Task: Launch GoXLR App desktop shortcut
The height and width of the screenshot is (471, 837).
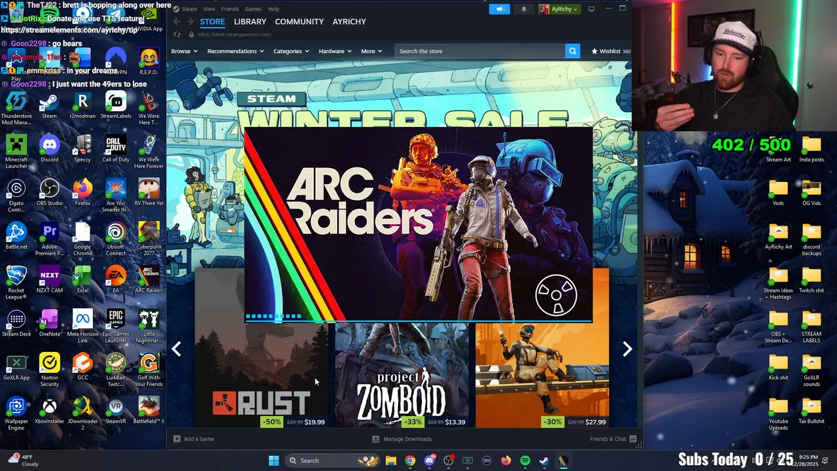Action: (x=16, y=367)
